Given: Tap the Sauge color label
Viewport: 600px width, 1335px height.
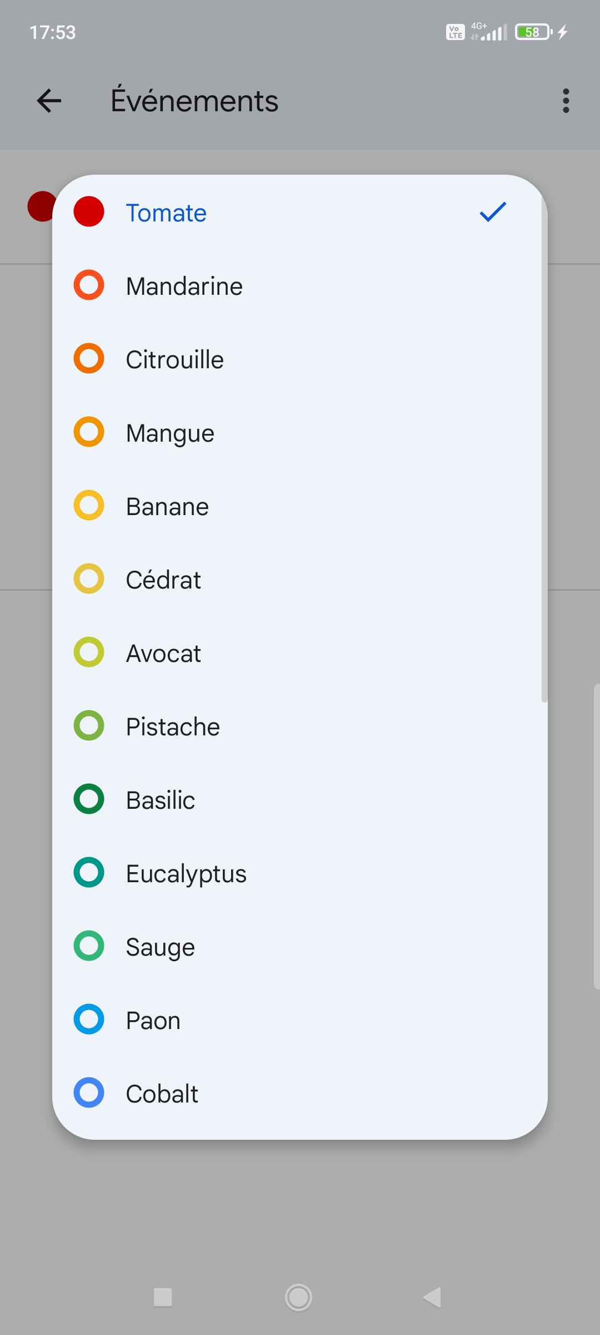Looking at the screenshot, I should [160, 947].
